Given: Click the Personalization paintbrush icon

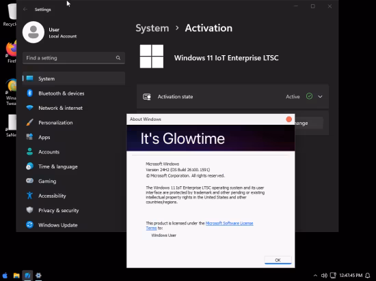Looking at the screenshot, I should (x=29, y=123).
